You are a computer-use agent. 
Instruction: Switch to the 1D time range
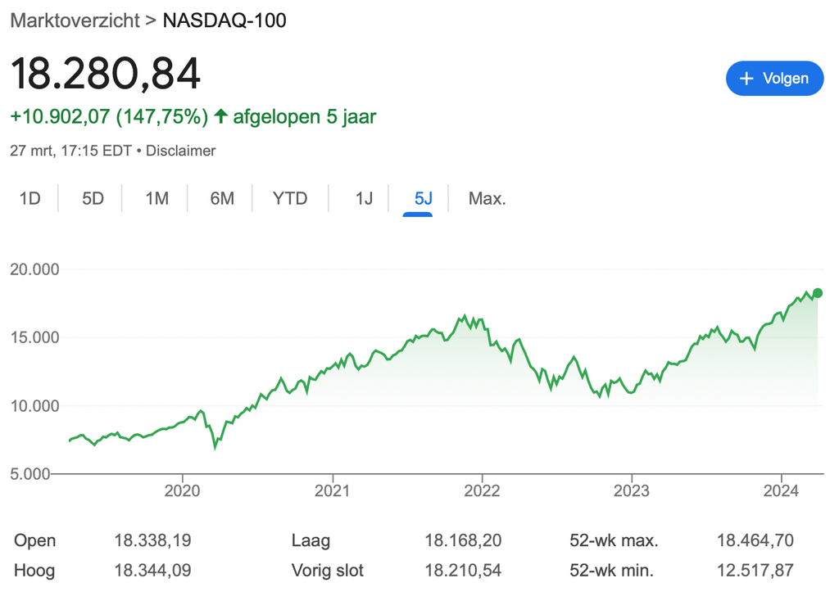point(30,198)
